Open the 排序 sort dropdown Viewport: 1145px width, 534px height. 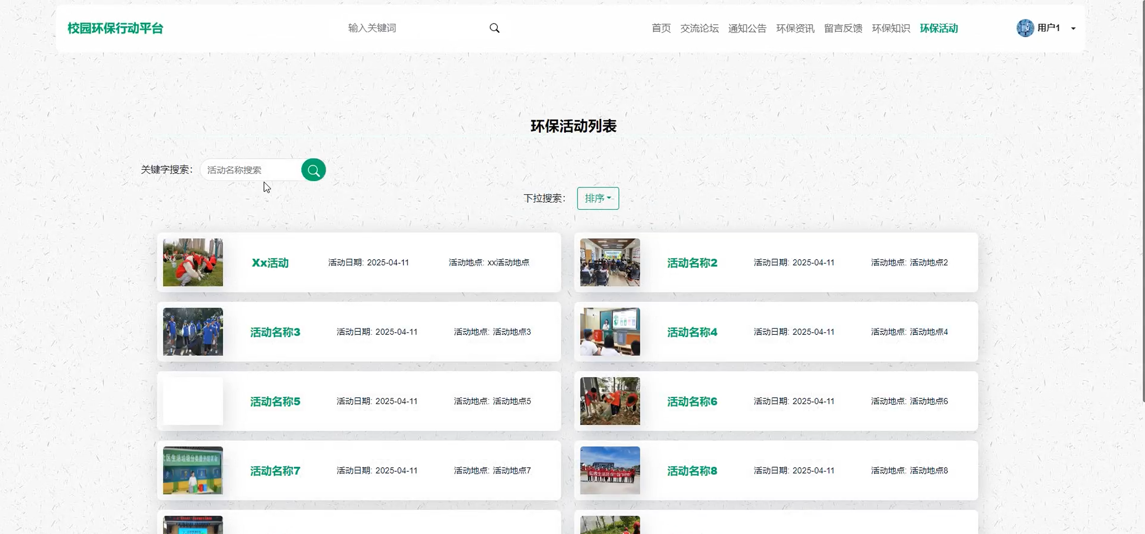(x=597, y=198)
